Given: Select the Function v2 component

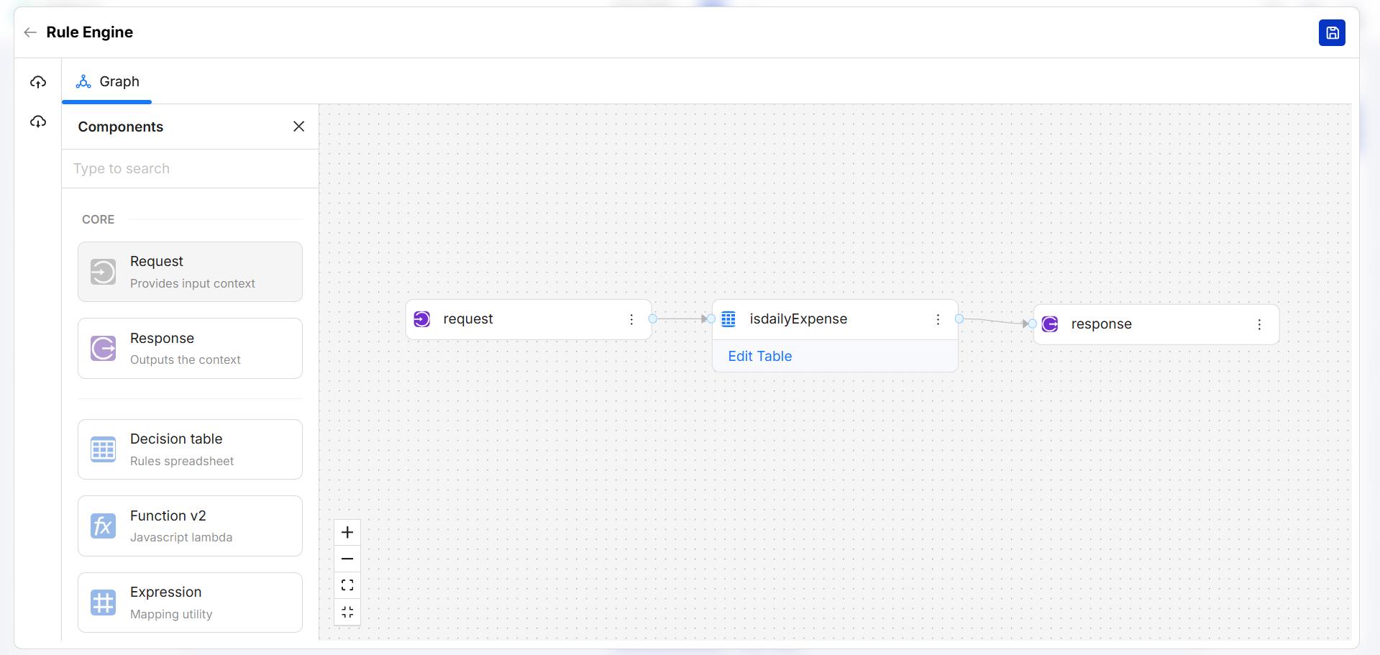Looking at the screenshot, I should (x=190, y=526).
